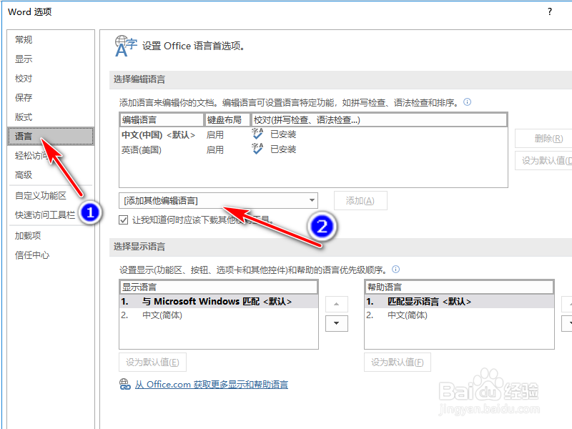
Task: Click the help question mark icon
Action: click(x=550, y=11)
